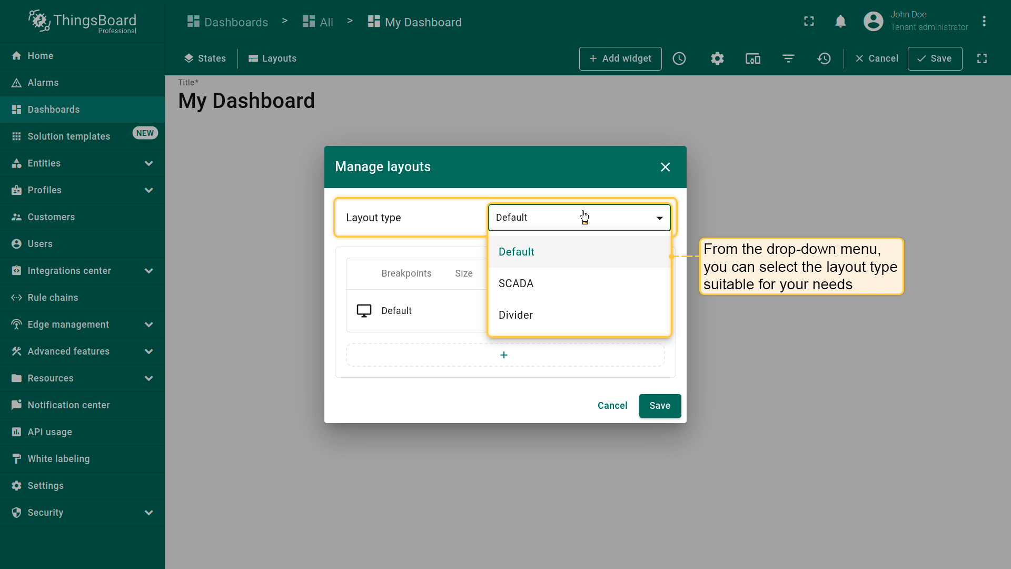Add a new breakpoint with plus
This screenshot has height=569, width=1011.
point(504,355)
